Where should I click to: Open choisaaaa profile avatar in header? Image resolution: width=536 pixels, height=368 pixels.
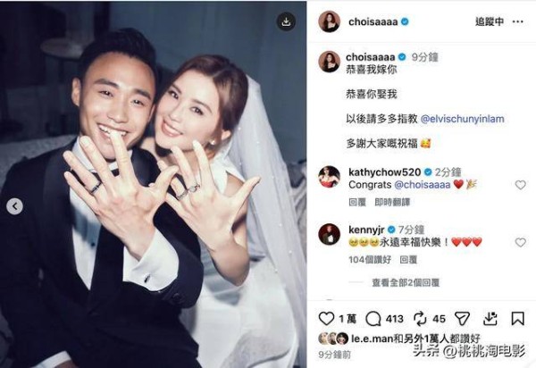[329, 21]
